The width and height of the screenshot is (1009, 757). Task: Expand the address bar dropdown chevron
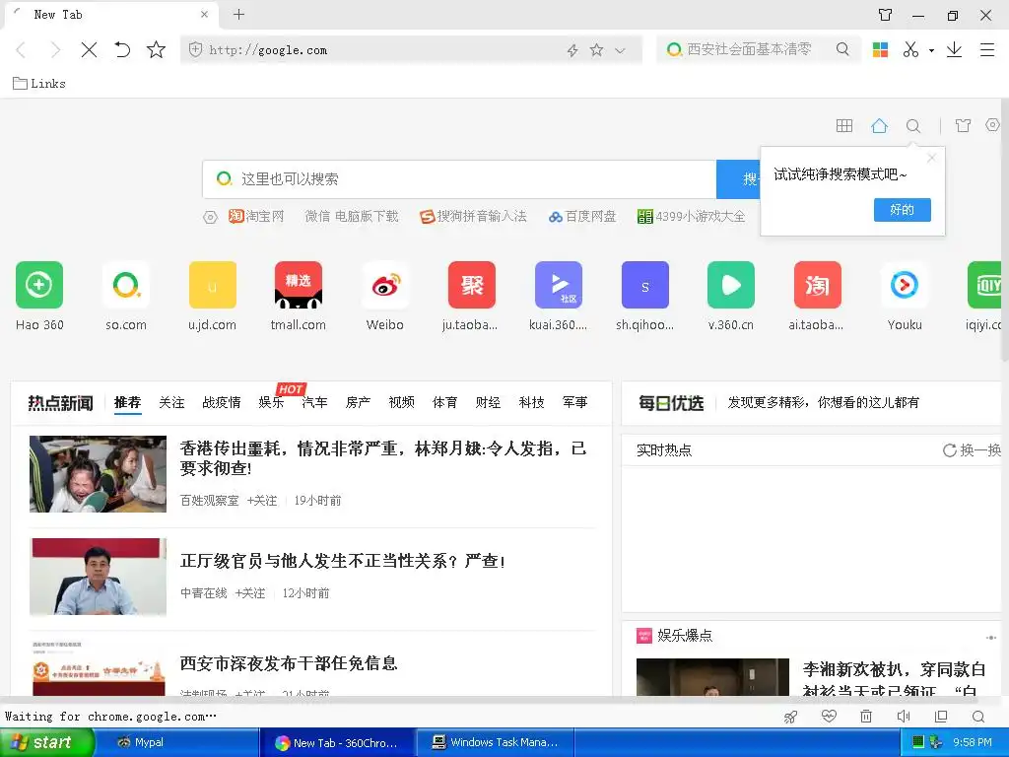[x=620, y=51]
